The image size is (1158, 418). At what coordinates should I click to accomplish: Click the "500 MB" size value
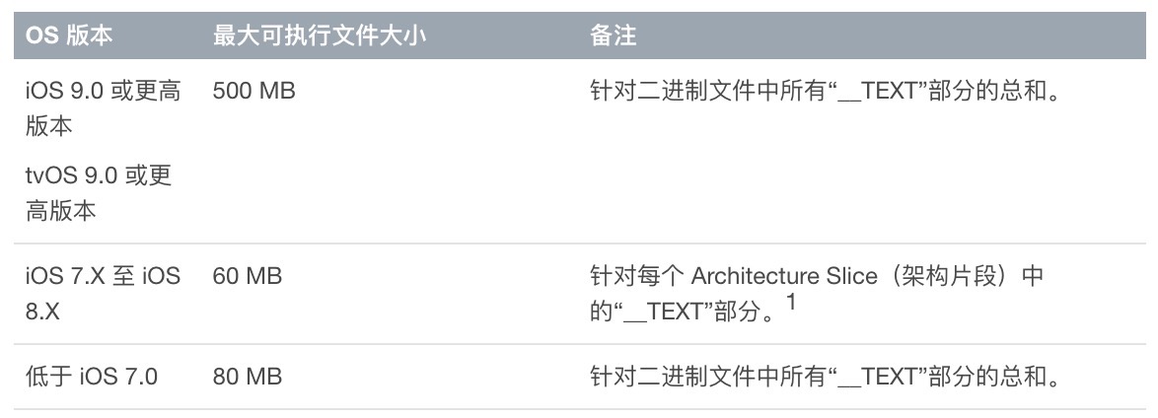click(x=254, y=92)
